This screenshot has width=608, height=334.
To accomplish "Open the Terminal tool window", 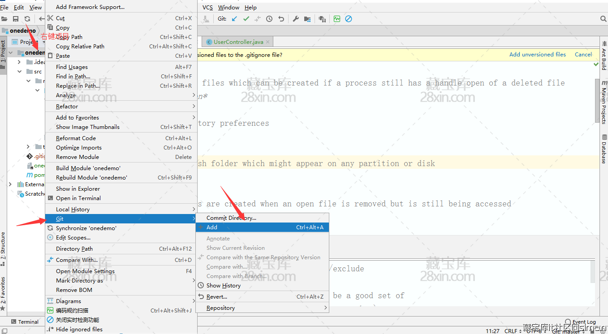I will coord(25,322).
